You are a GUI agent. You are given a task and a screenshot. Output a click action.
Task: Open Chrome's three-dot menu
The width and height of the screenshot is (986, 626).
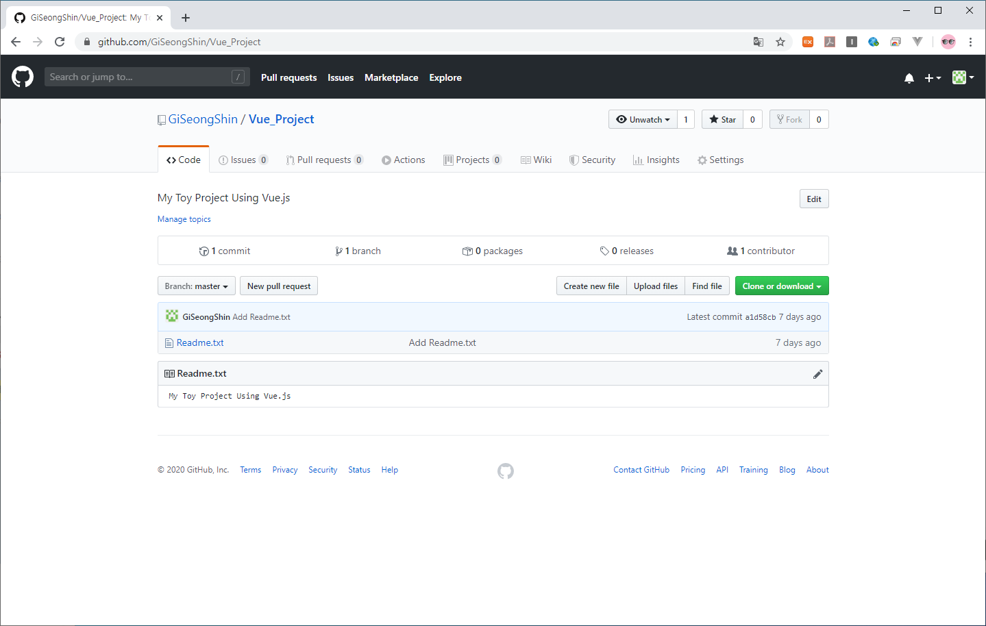[x=970, y=42]
